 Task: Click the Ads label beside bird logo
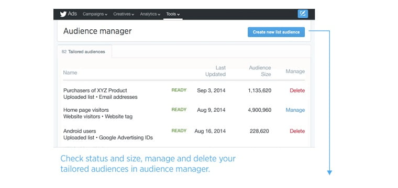72,14
